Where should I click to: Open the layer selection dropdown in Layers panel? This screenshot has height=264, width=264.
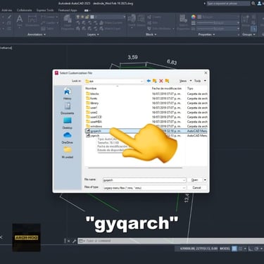click(125, 17)
